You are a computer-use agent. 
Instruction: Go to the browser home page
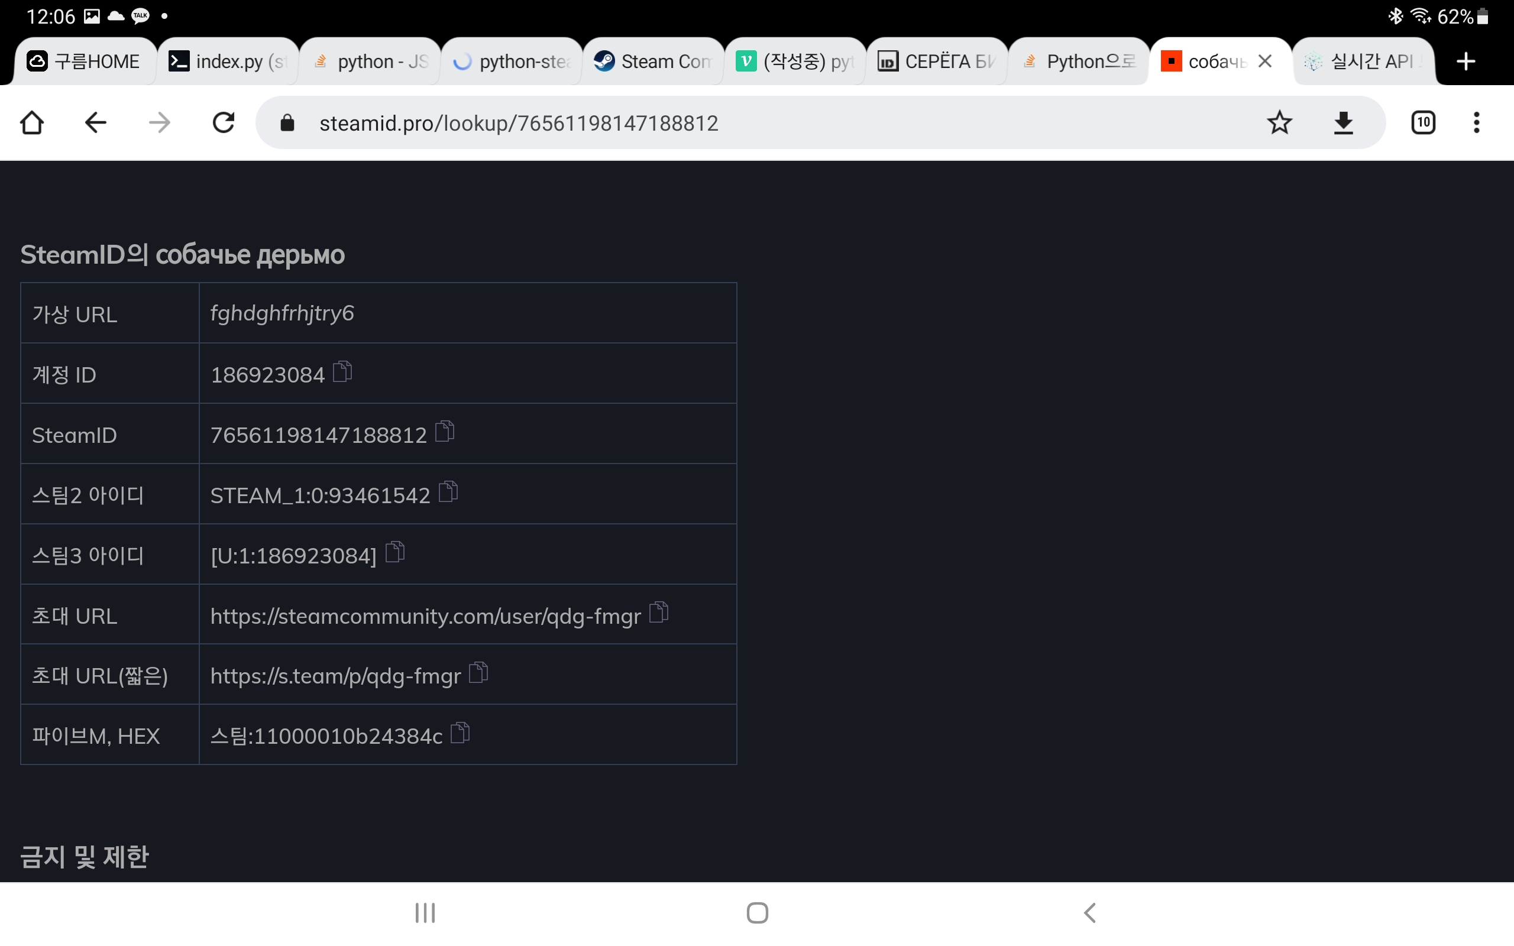click(32, 122)
